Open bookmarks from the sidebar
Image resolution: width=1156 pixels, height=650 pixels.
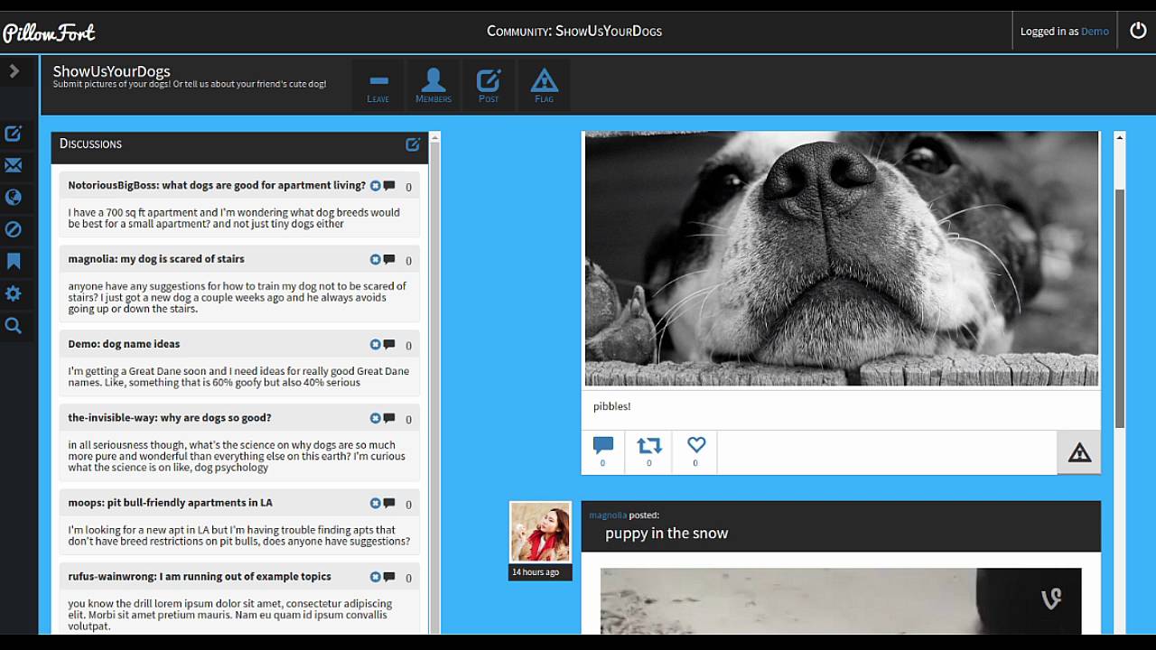pos(14,262)
